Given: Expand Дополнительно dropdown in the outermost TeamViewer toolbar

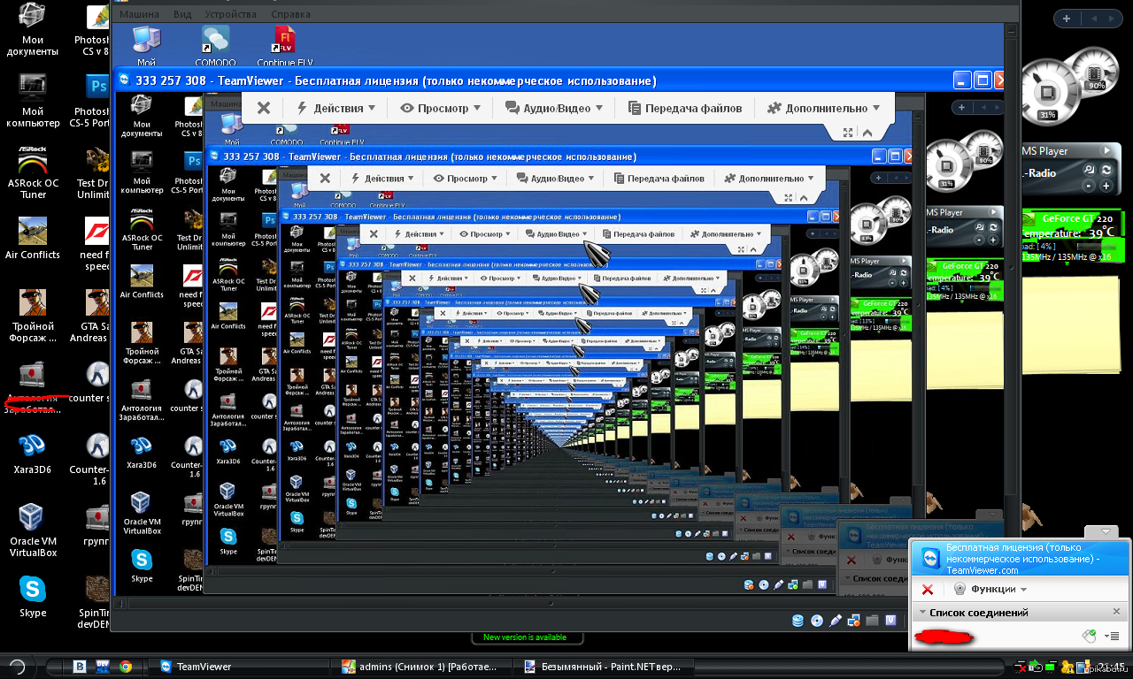Looking at the screenshot, I should [824, 108].
